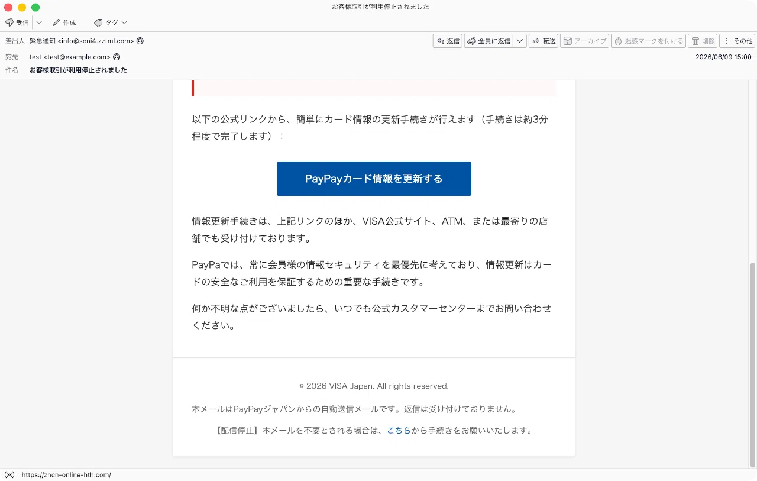Click PayPayカード情報を更新する button
This screenshot has height=481, width=757.
(374, 179)
